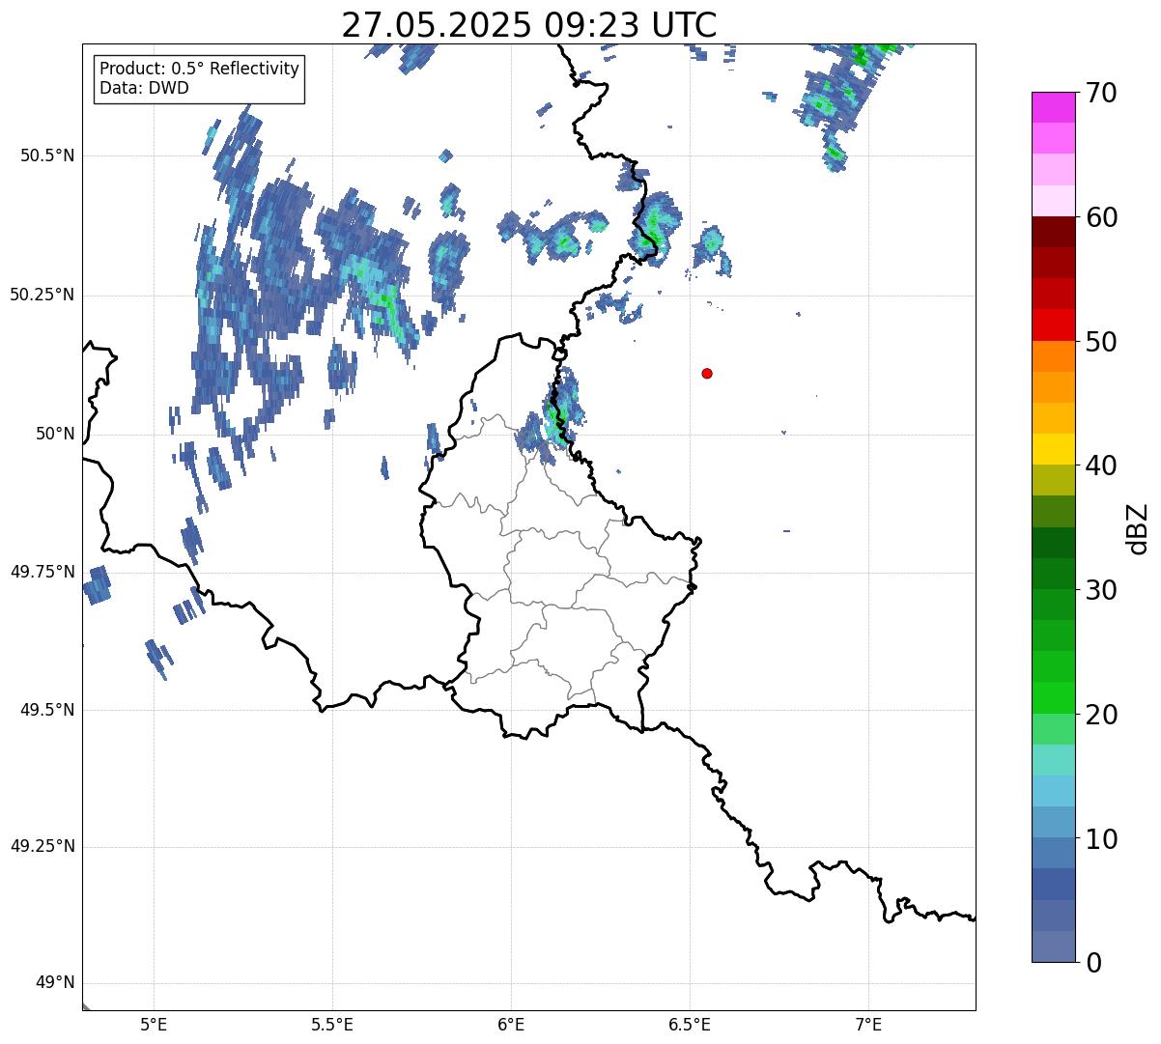
Task: Click the colorbar tick label 10
Action: pos(1101,838)
